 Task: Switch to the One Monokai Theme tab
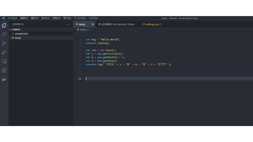118,24
